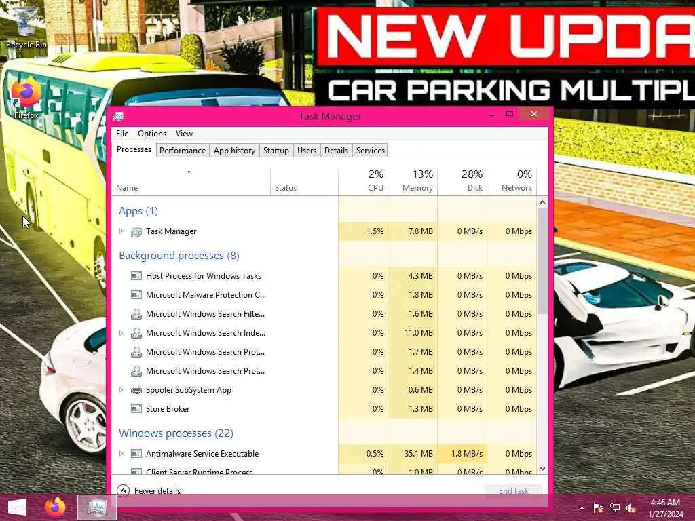695x521 pixels.
Task: Select the Apps (1) group header
Action: point(138,211)
